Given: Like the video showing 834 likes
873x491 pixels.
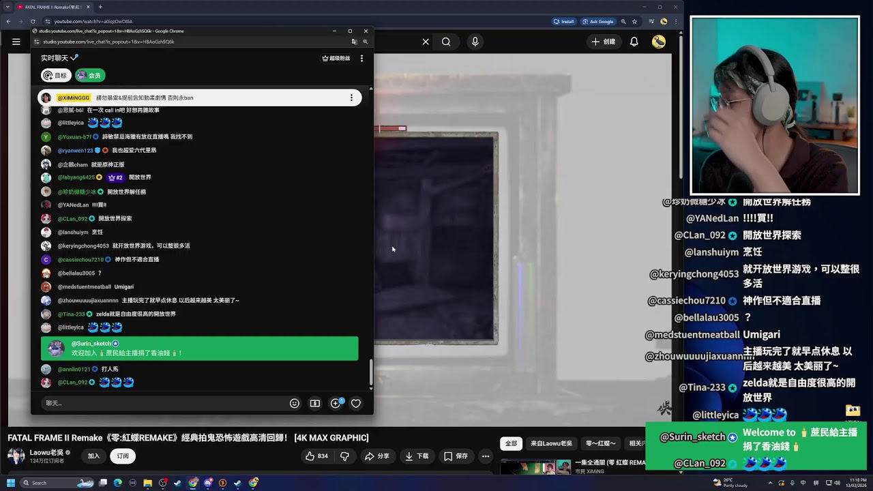Looking at the screenshot, I should [316, 456].
